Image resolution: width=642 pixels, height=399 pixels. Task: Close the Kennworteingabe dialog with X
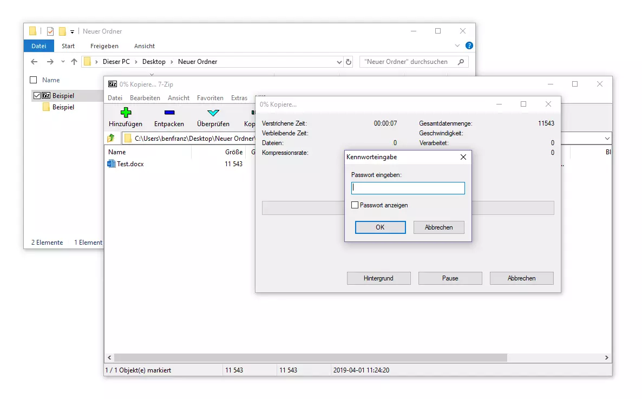click(463, 157)
